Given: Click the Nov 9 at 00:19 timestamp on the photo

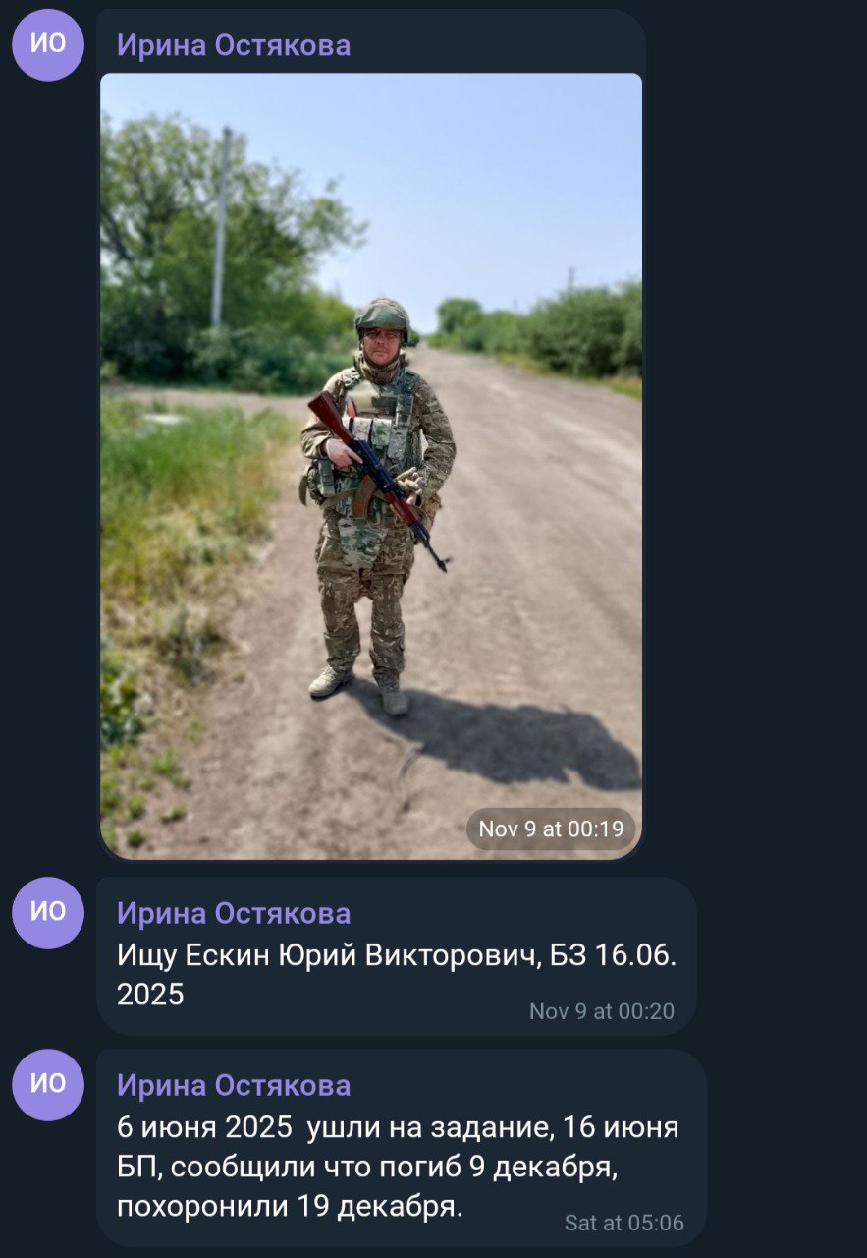Looking at the screenshot, I should [x=551, y=829].
